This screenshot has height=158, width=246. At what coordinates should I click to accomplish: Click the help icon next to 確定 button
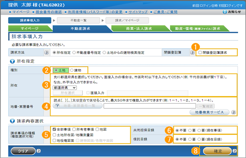pos(234,151)
